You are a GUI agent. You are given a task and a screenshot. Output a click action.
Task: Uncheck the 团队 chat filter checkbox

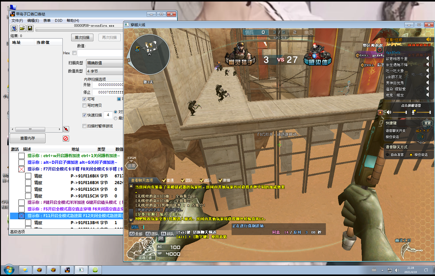(x=183, y=180)
